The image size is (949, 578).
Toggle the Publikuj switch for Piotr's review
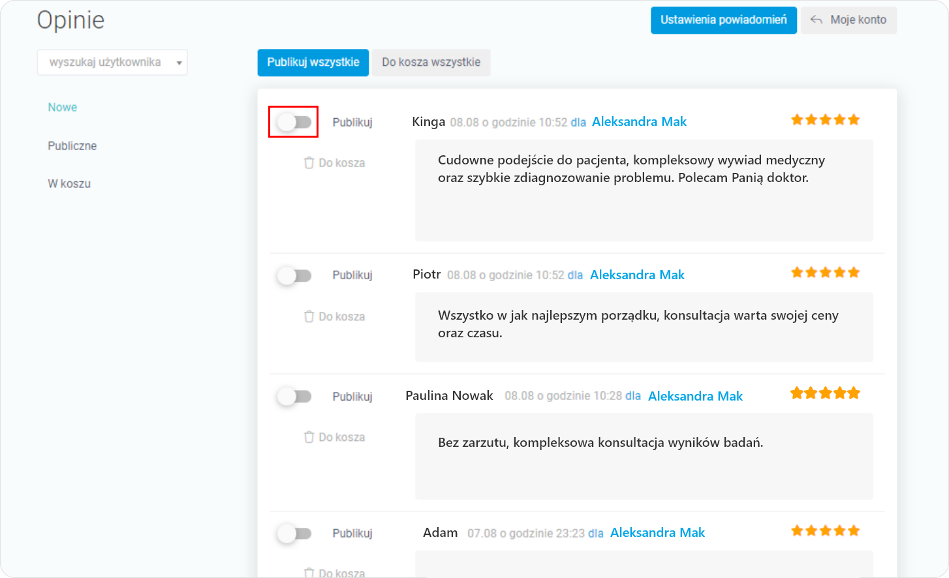pyautogui.click(x=294, y=275)
